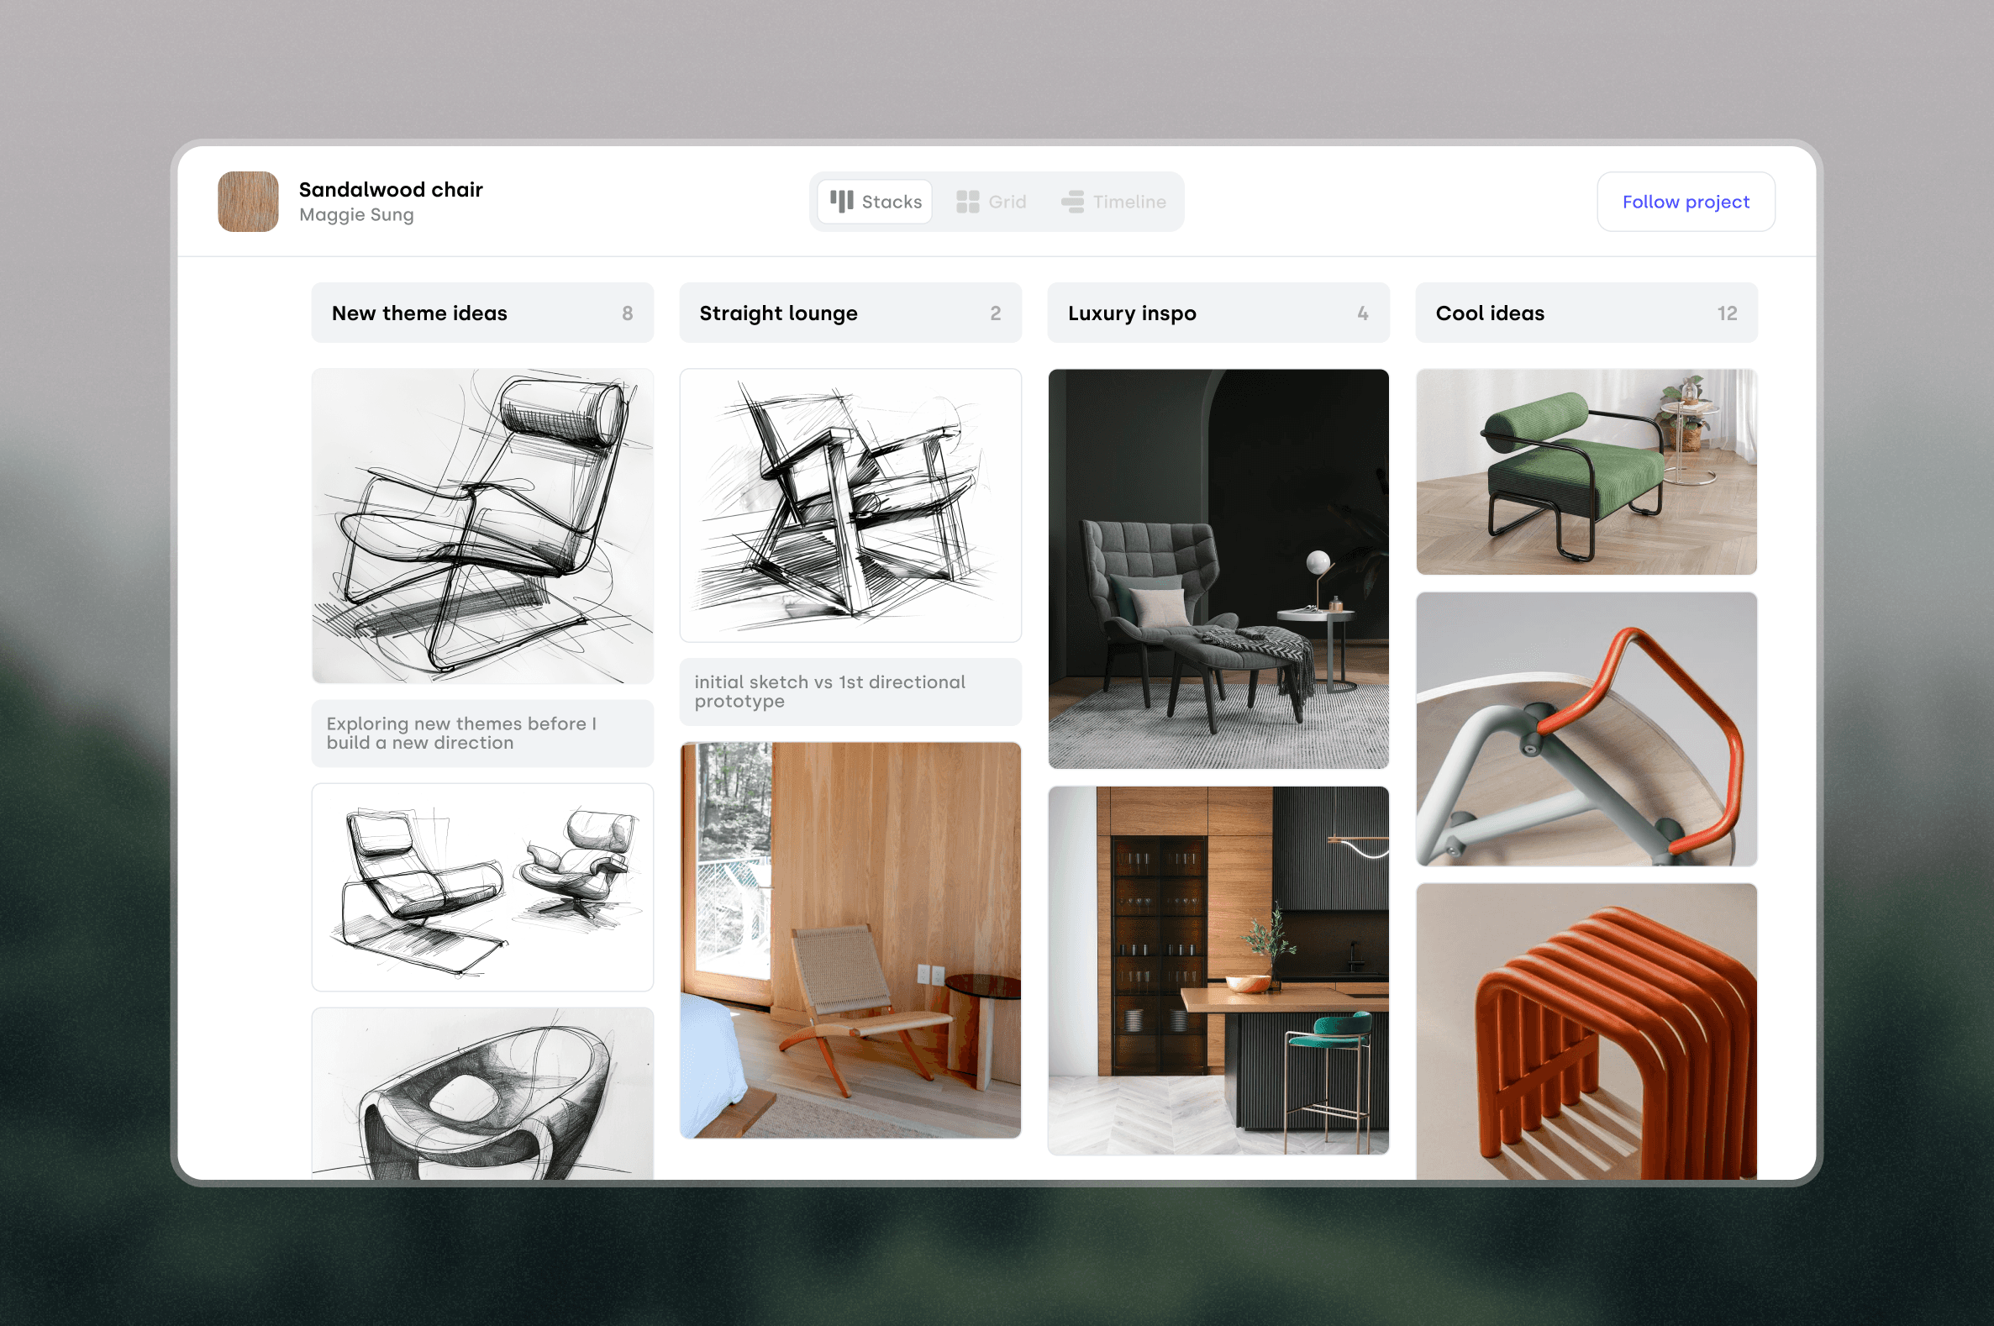Open the Straight lounge stack header
Screen dimensions: 1994x1326
(850, 313)
